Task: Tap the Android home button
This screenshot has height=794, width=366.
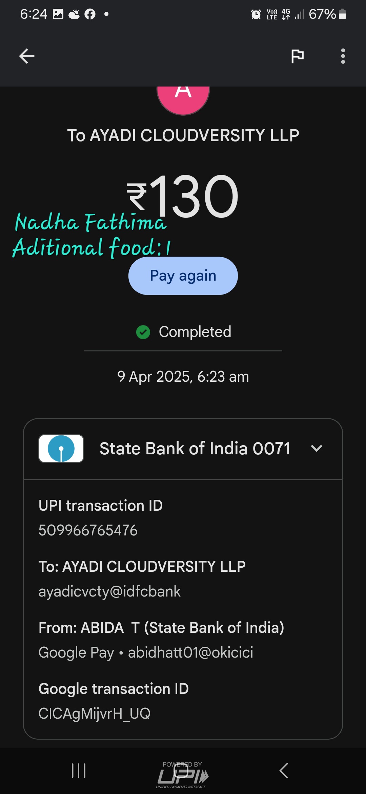Action: click(x=181, y=771)
